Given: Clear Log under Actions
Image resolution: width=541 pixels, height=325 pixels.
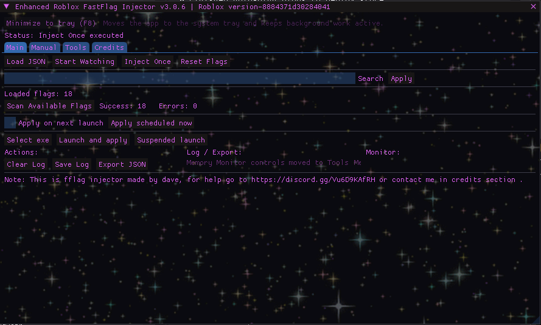Looking at the screenshot, I should (x=26, y=164).
